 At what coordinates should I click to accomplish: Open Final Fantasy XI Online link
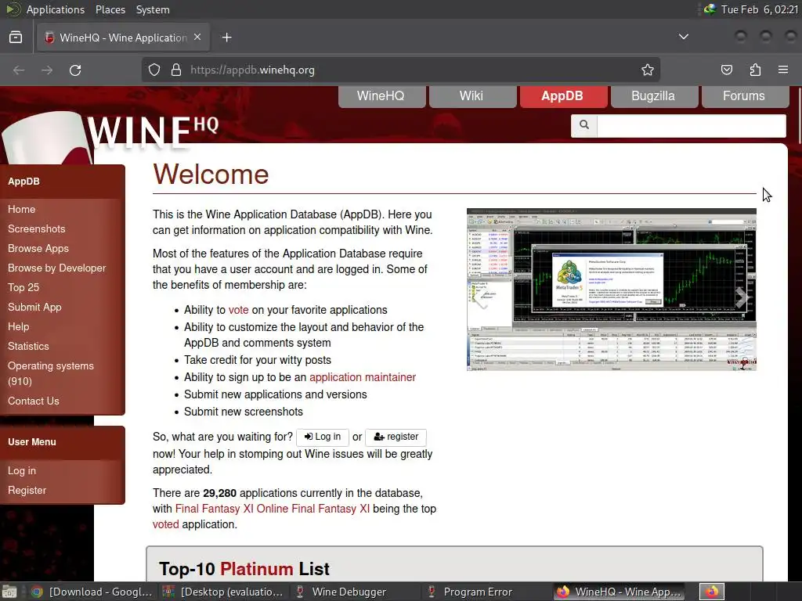click(x=272, y=509)
